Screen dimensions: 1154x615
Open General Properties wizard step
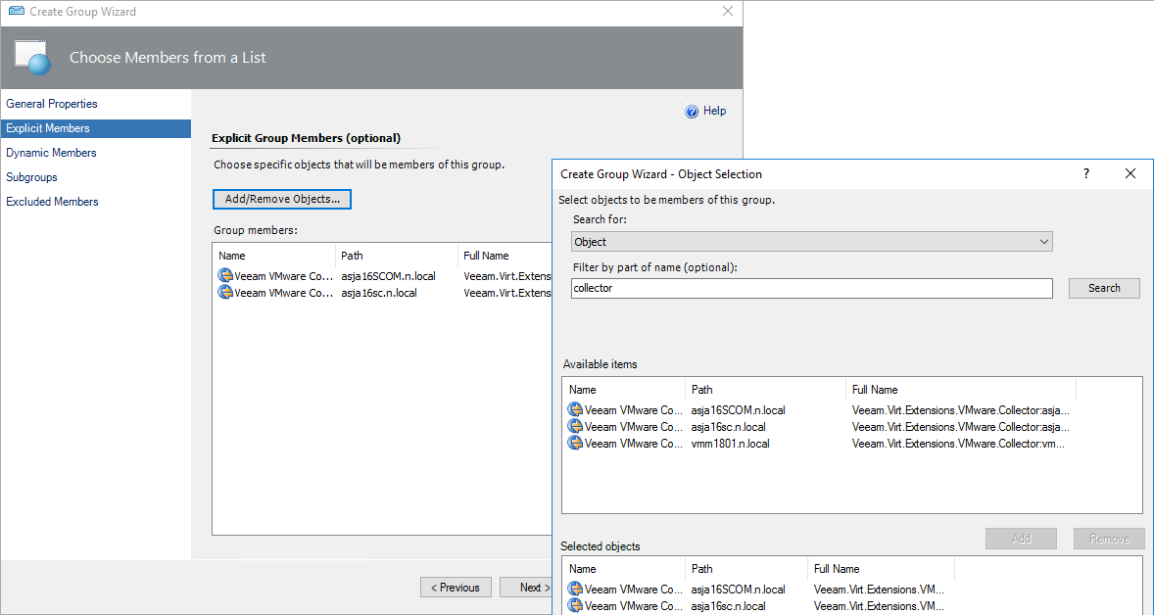tap(52, 104)
